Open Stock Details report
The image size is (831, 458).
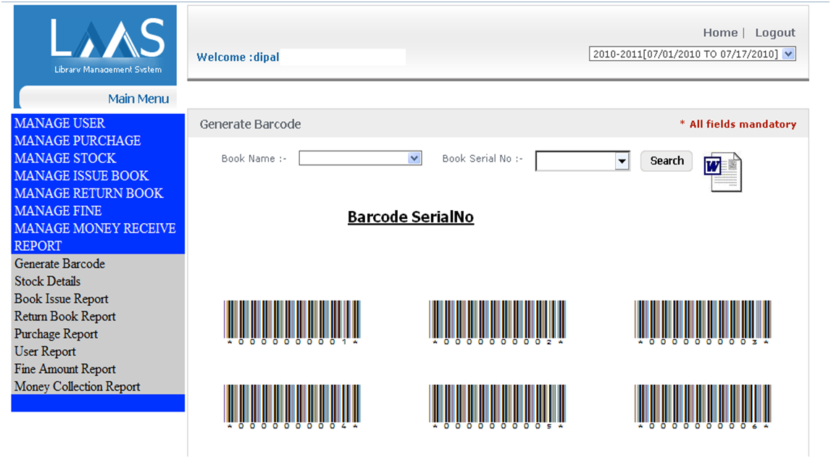tap(47, 281)
